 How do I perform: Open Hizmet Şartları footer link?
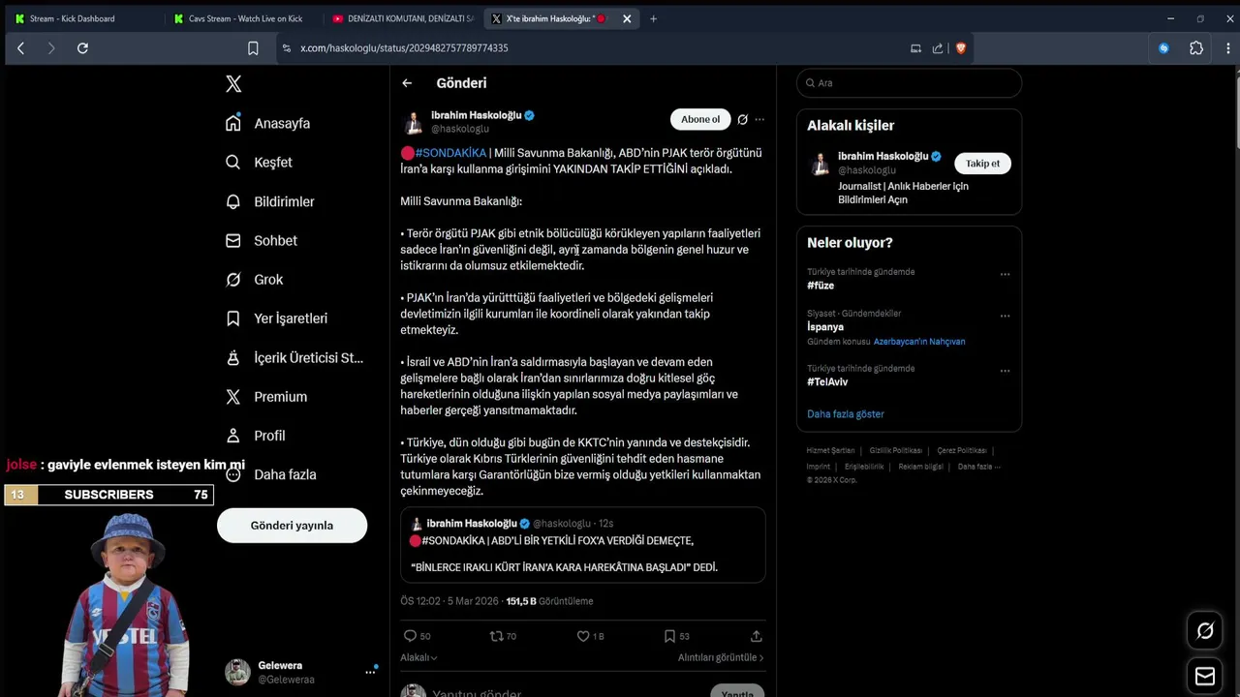pyautogui.click(x=831, y=450)
